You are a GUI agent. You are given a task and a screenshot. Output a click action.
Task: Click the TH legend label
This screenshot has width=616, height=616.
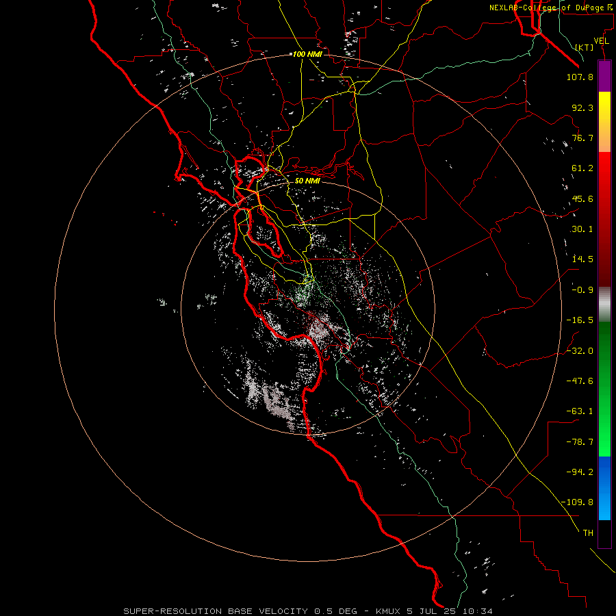(x=588, y=533)
